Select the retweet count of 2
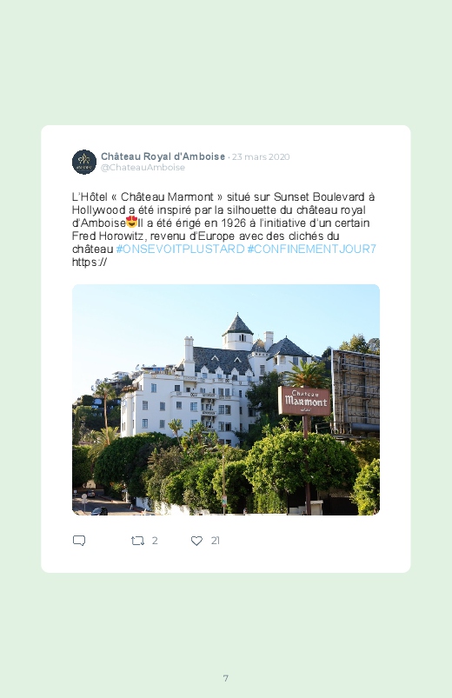The image size is (452, 698). click(155, 541)
